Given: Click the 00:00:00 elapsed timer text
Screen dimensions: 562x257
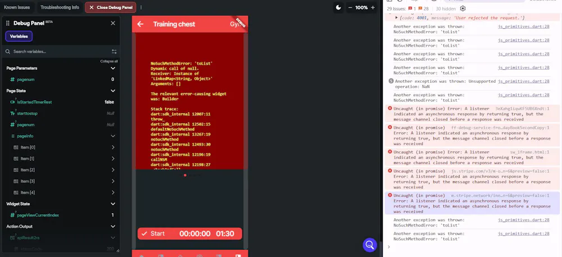Looking at the screenshot, I should (x=194, y=234).
